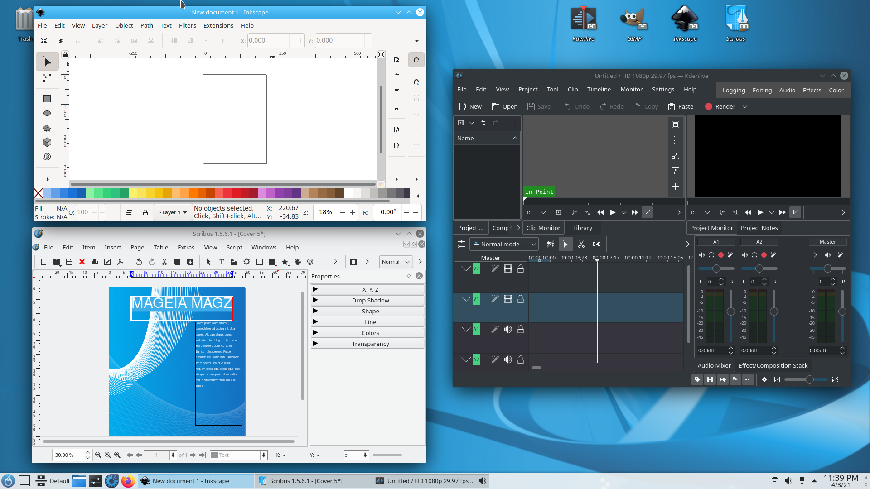Image resolution: width=870 pixels, height=489 pixels.
Task: Click the Open button in Kdenlive toolbar
Action: [x=504, y=106]
